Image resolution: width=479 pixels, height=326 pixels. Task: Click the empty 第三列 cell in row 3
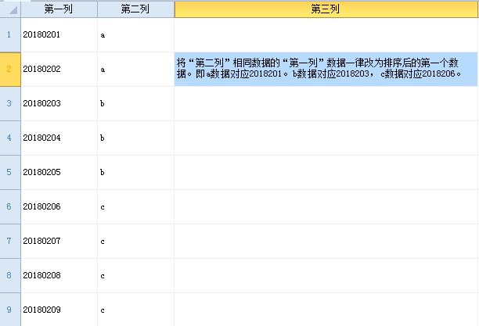[326, 103]
